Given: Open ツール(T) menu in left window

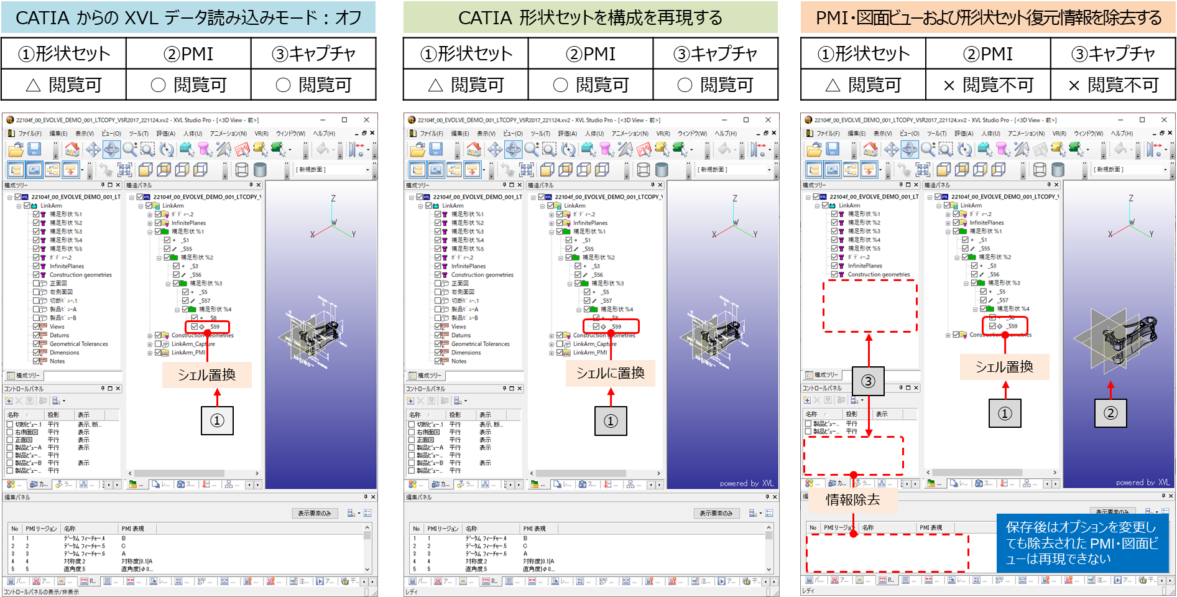Looking at the screenshot, I should [x=139, y=134].
